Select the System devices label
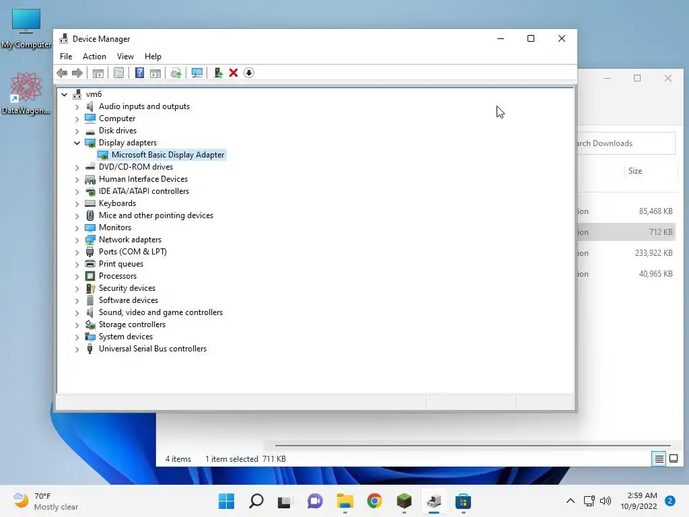This screenshot has height=517, width=689. coord(126,337)
